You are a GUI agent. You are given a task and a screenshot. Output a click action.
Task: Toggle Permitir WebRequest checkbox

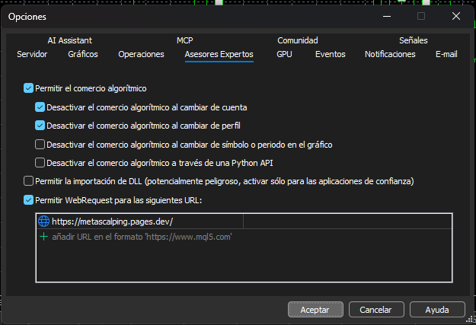coord(28,200)
